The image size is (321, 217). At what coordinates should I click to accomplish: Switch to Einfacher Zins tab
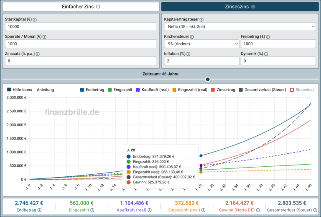[81, 7]
